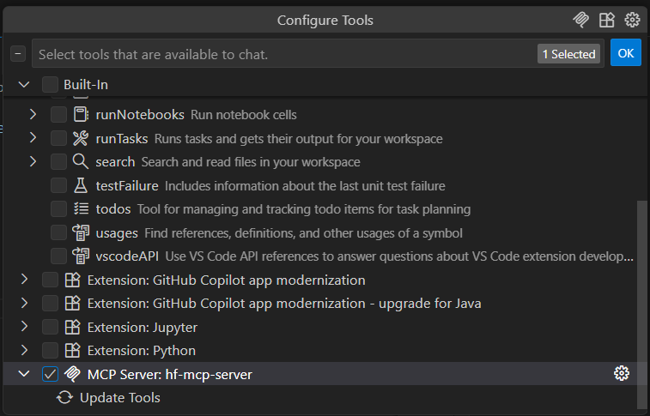This screenshot has height=416, width=650.
Task: Enable the testFailure tool checkbox
Action: 58,185
